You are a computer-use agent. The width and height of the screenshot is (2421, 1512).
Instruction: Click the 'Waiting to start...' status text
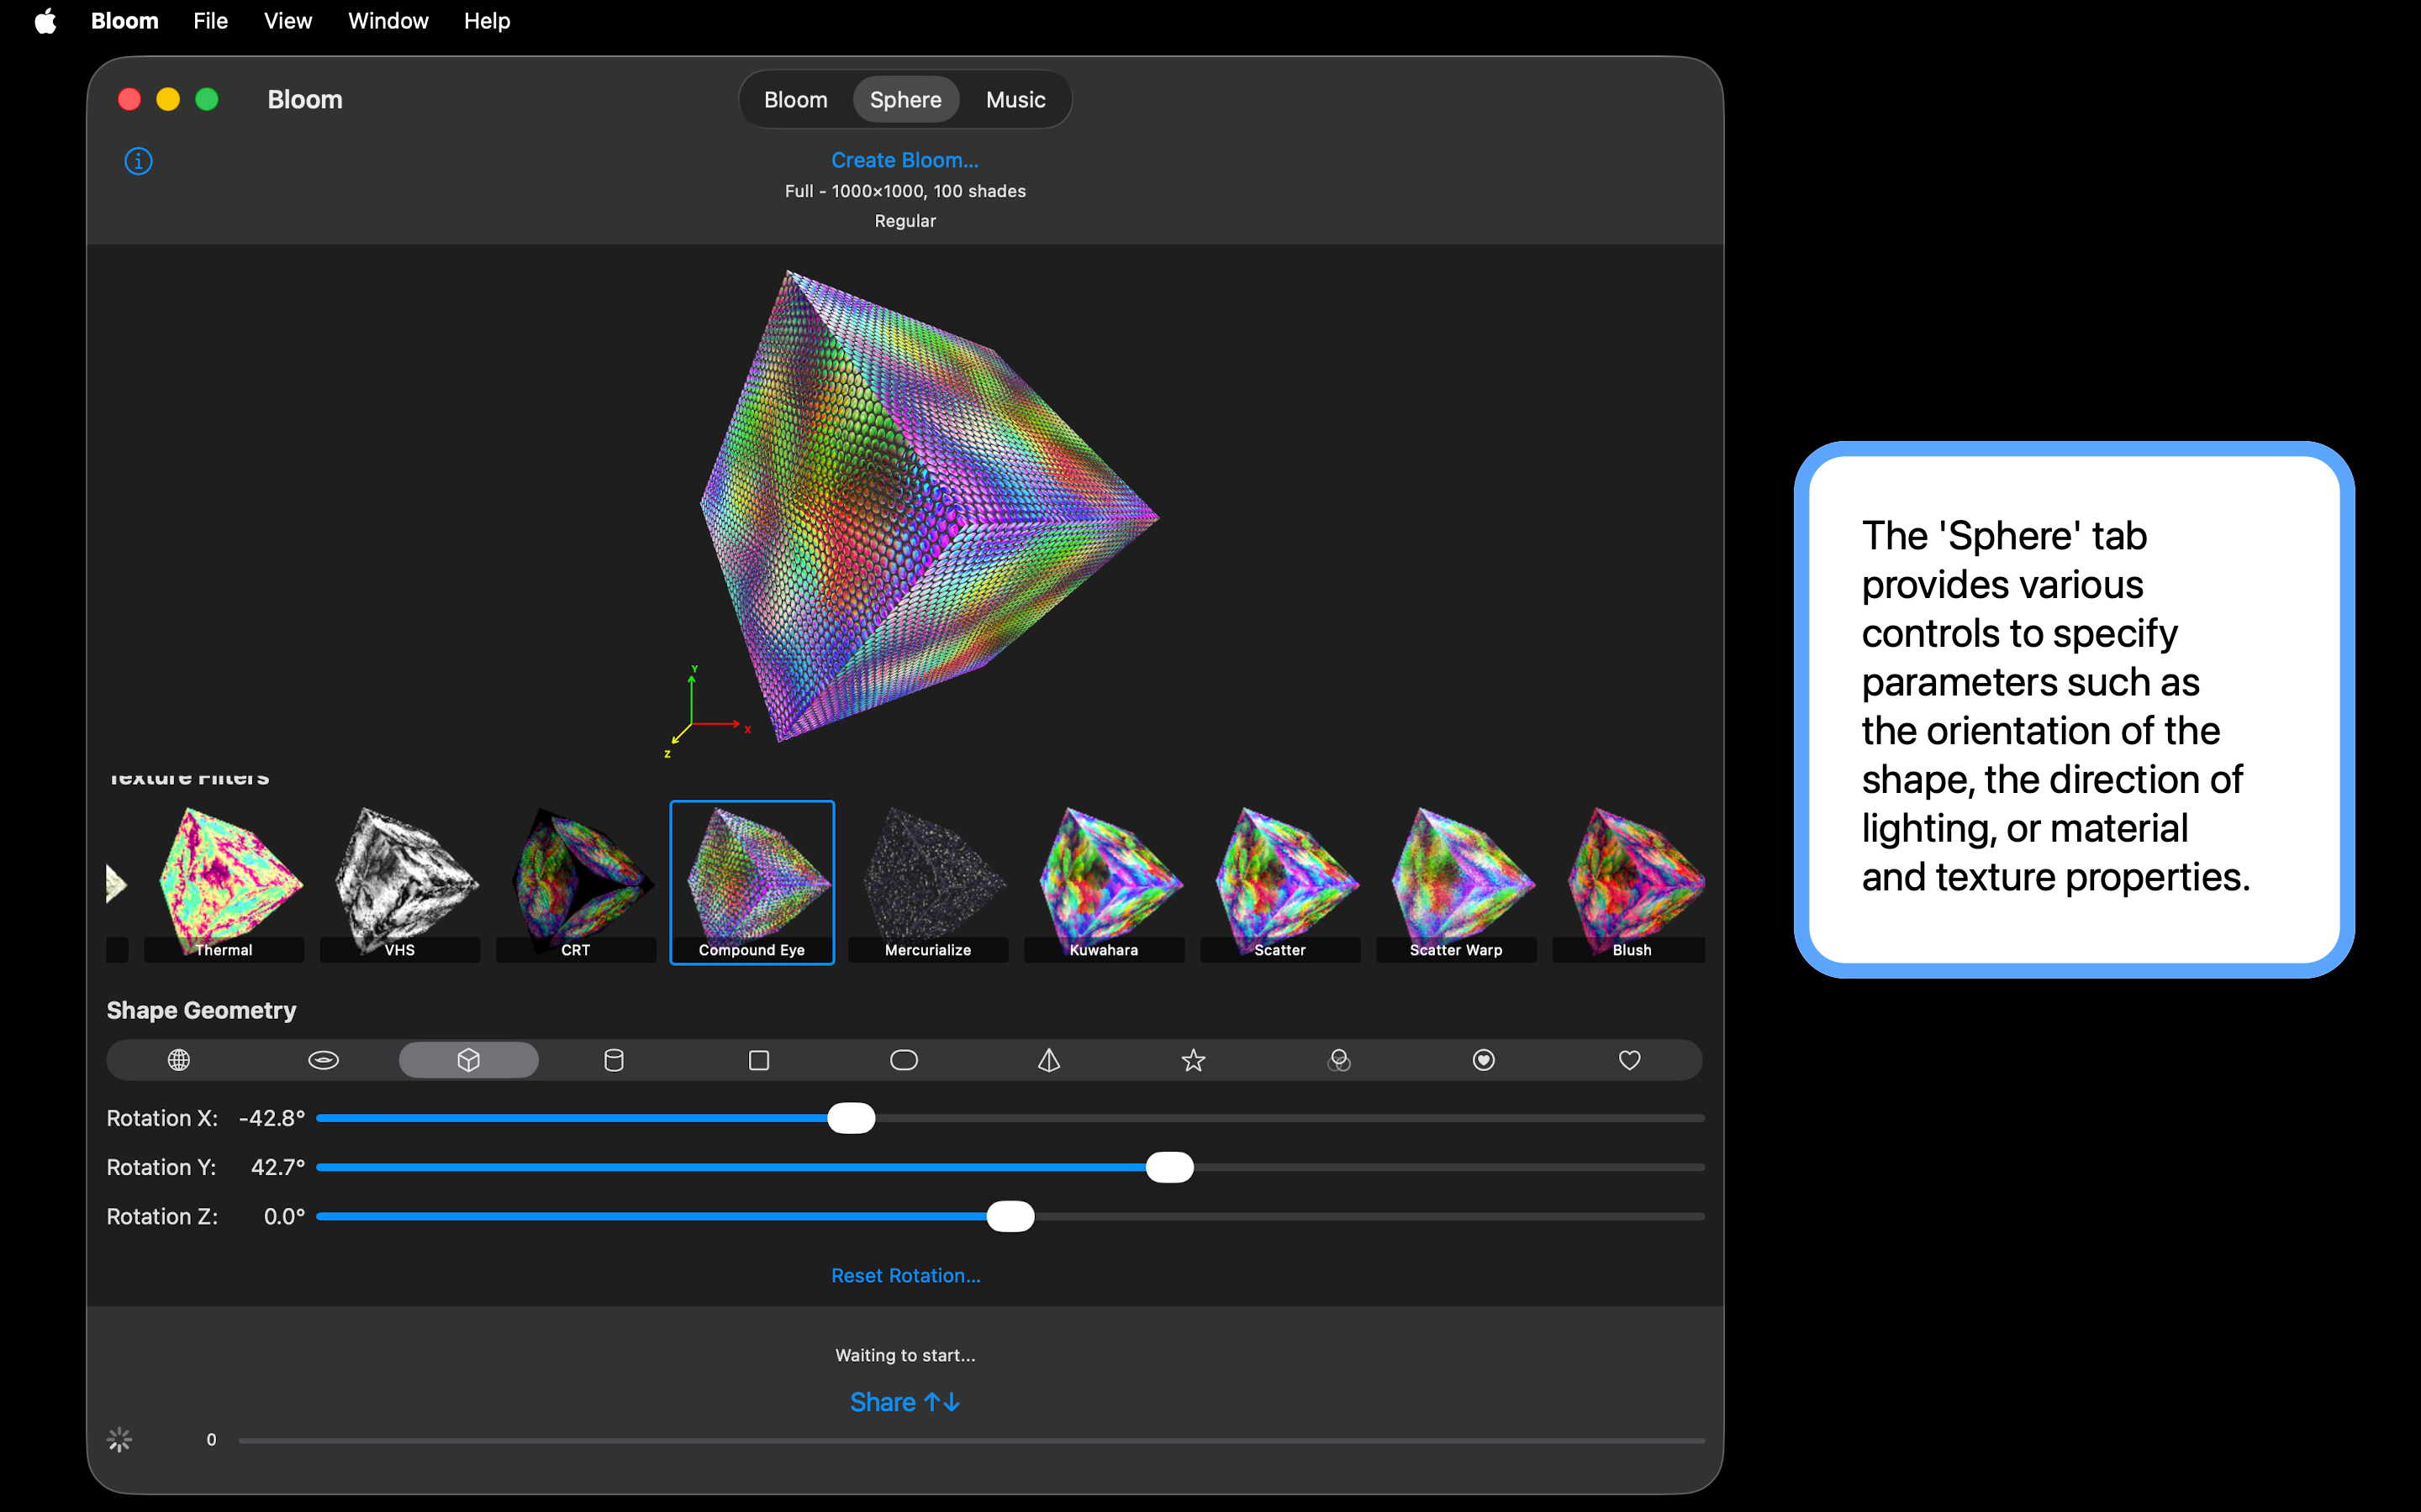(x=905, y=1355)
